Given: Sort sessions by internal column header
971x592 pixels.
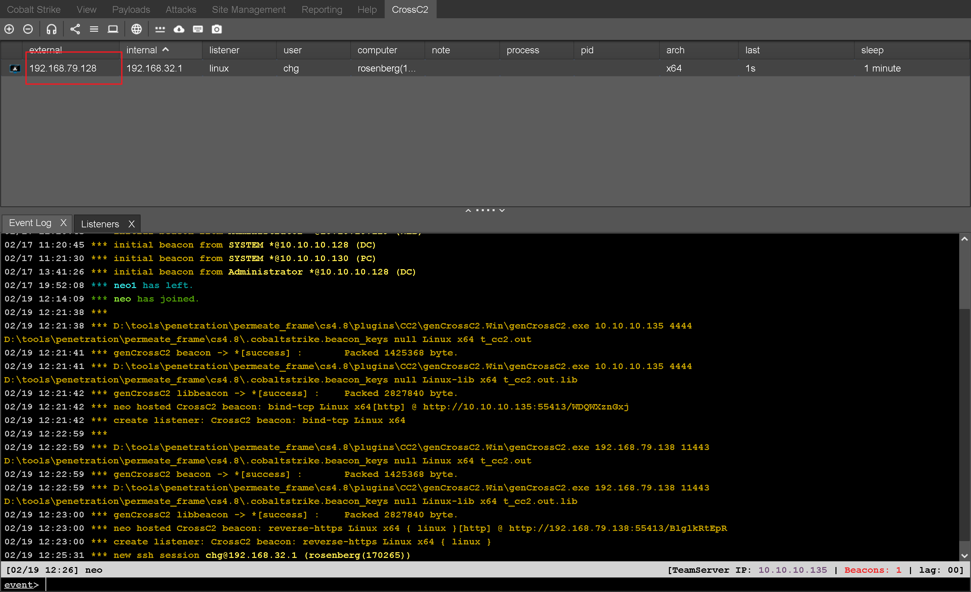Looking at the screenshot, I should (x=142, y=50).
